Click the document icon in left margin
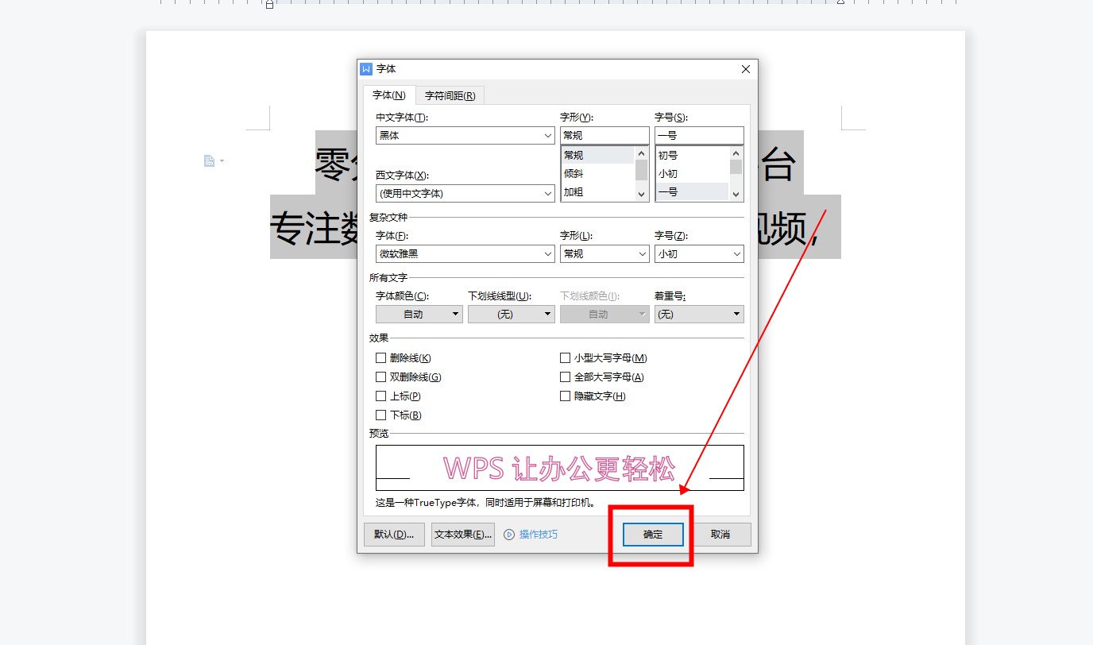Viewport: 1093px width, 645px height. [209, 161]
